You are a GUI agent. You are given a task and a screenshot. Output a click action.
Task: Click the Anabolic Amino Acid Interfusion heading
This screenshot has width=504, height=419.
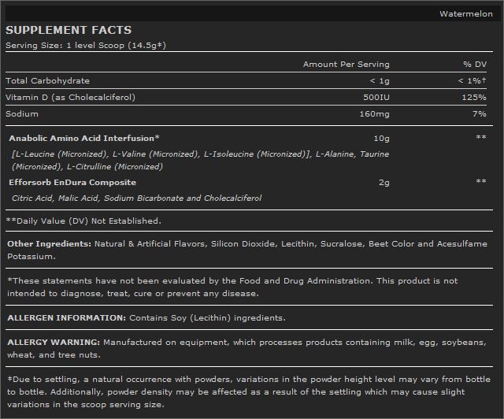83,138
